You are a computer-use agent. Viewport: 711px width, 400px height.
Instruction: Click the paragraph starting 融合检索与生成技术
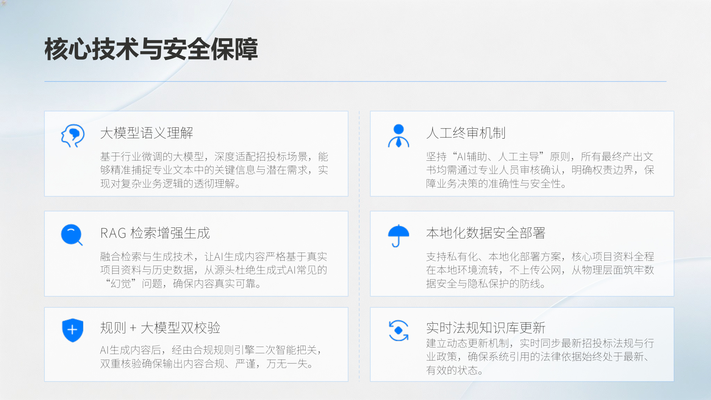pos(214,270)
